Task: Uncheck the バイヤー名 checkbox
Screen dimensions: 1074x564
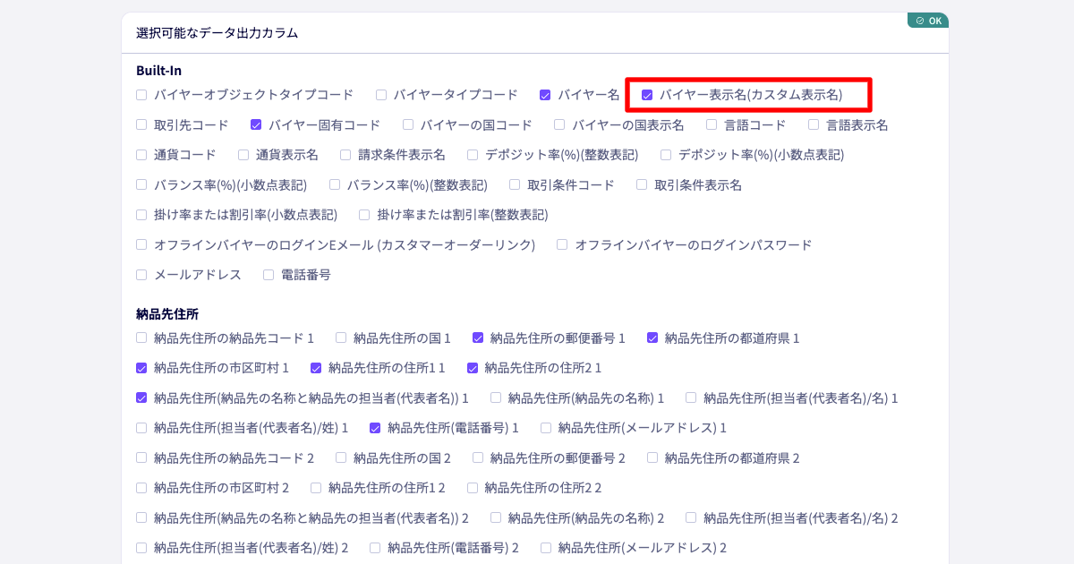Action: pos(545,94)
